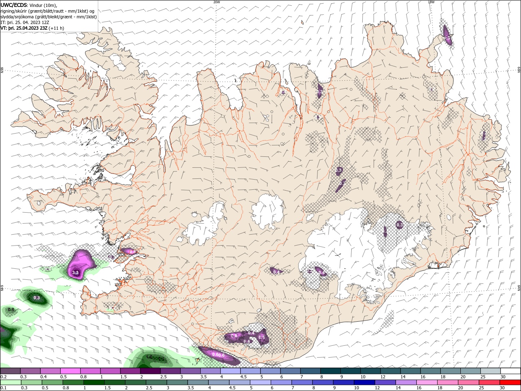Click the dark teal 9 mm snow swatch
This screenshot has width=521, height=391.
tap(350, 371)
